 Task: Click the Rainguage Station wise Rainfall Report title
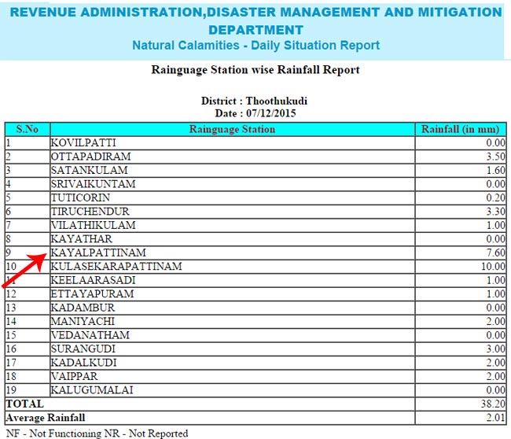256,70
